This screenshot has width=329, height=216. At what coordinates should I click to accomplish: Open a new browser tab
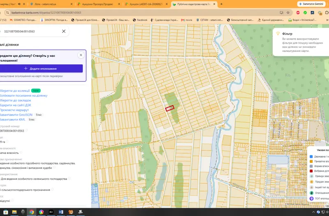221,4
